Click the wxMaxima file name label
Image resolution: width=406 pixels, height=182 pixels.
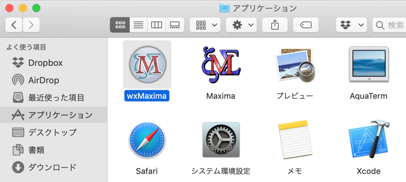pos(147,96)
